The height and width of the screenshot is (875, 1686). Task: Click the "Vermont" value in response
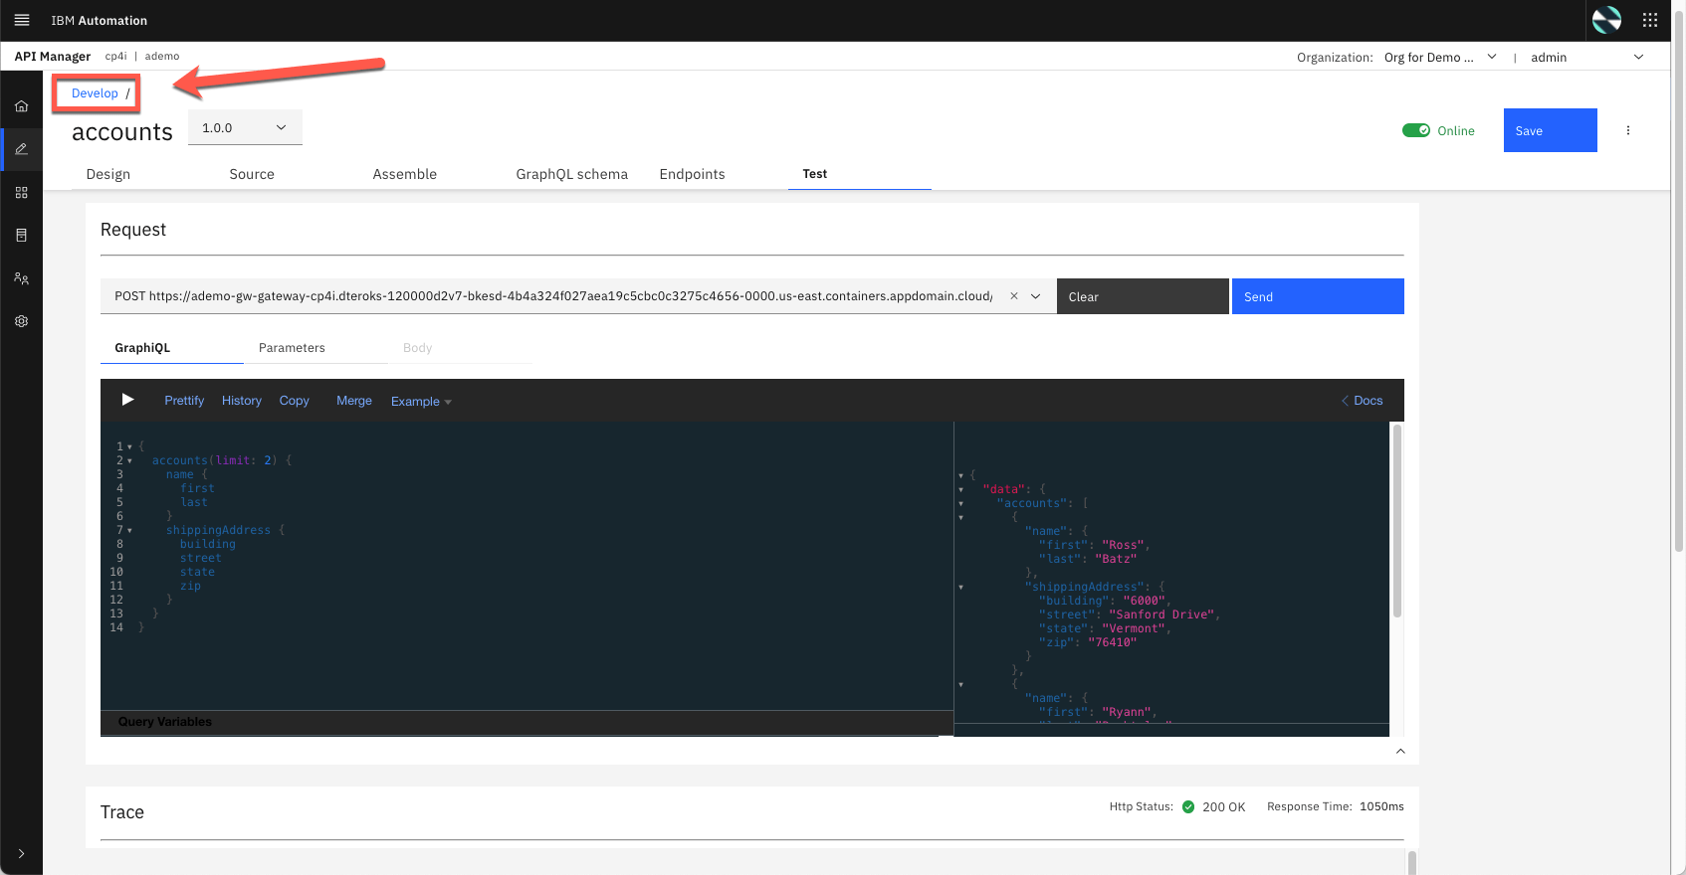tap(1134, 628)
